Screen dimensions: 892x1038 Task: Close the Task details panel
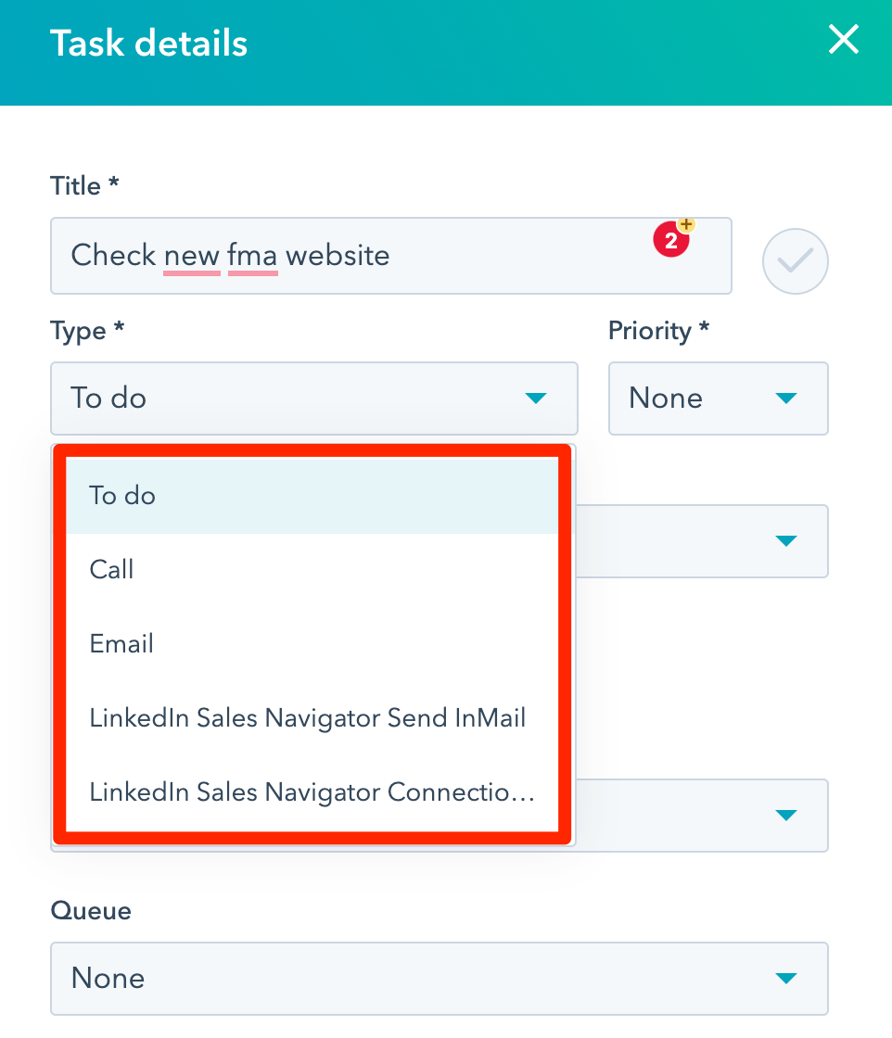[843, 41]
